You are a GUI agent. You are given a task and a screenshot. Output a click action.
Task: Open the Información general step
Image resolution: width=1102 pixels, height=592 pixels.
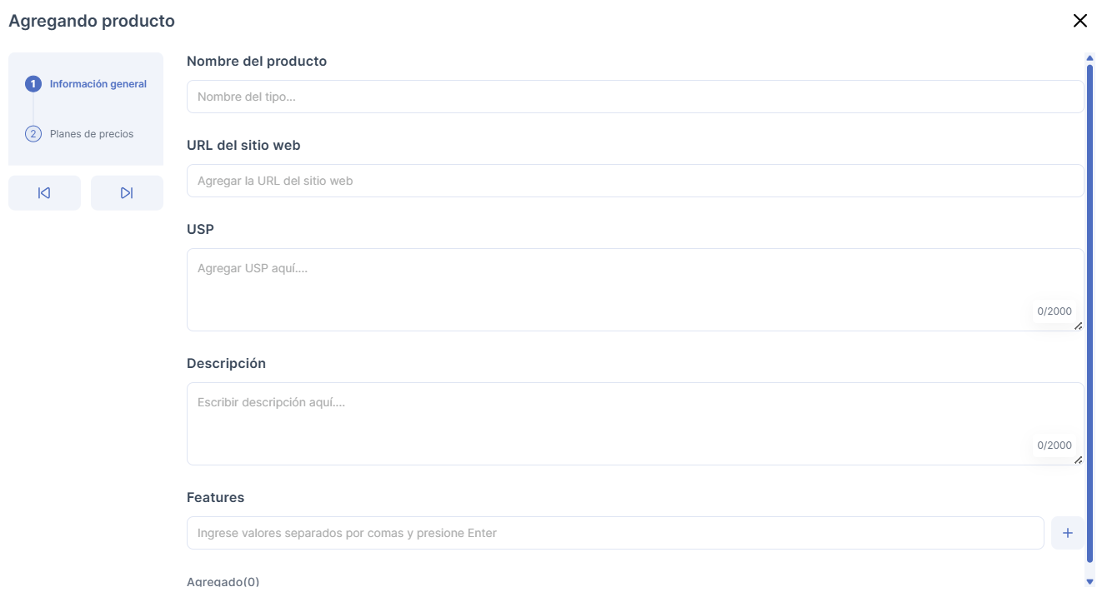tap(98, 84)
